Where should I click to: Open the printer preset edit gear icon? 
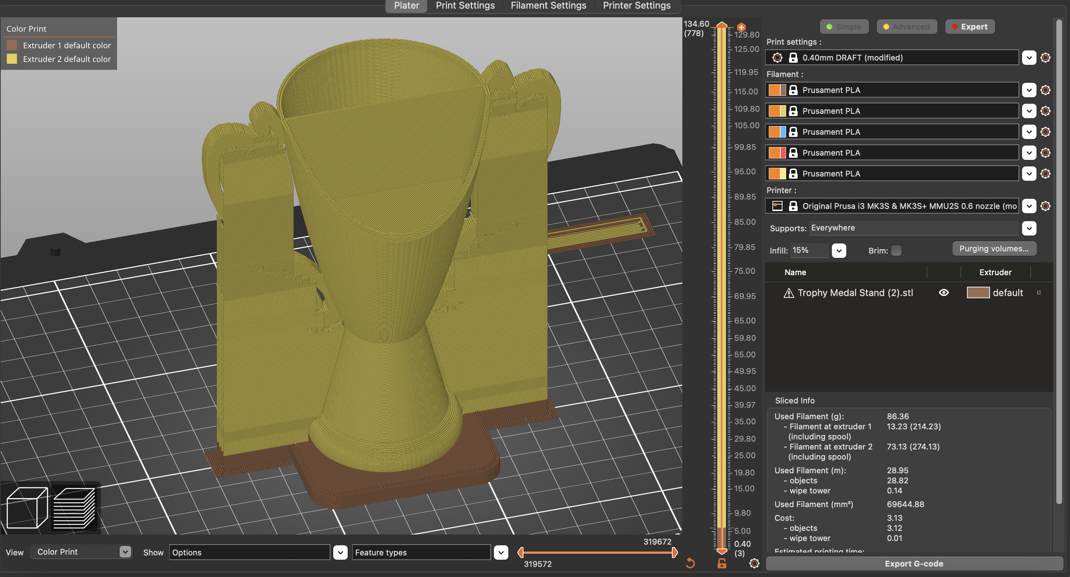tap(1046, 206)
